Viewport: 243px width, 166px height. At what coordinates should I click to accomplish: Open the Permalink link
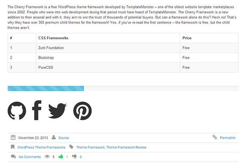tap(228, 138)
